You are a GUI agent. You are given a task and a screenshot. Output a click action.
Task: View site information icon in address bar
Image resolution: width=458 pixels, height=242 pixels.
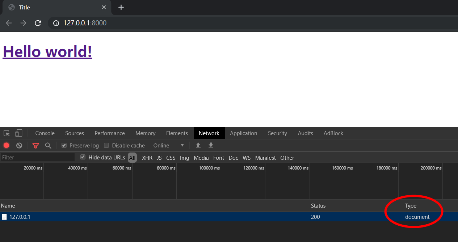tap(56, 23)
